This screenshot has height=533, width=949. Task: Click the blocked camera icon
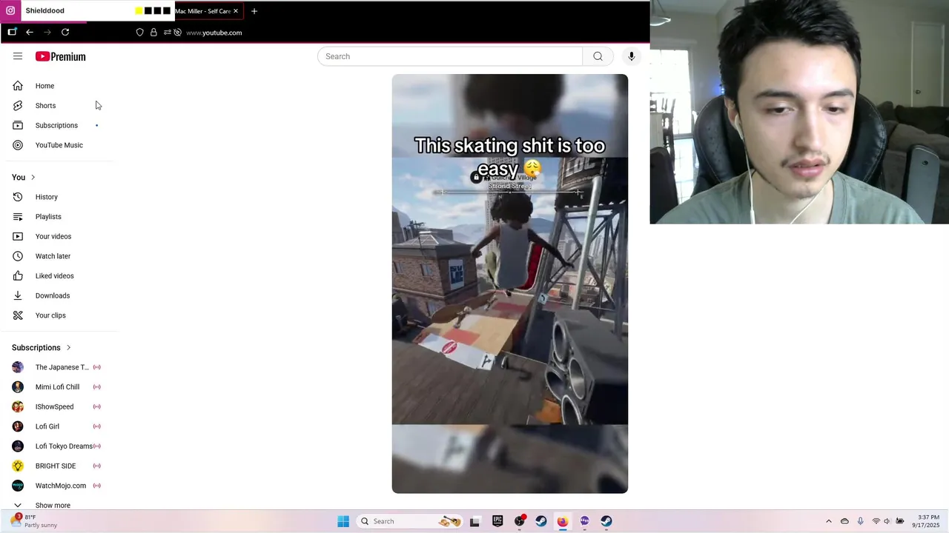(177, 33)
